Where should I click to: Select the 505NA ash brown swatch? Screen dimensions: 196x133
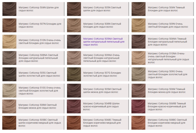point(74,42)
